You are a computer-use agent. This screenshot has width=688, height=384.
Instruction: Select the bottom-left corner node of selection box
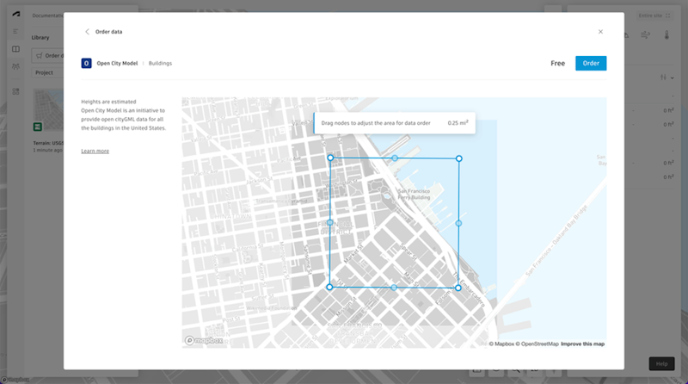(x=329, y=287)
